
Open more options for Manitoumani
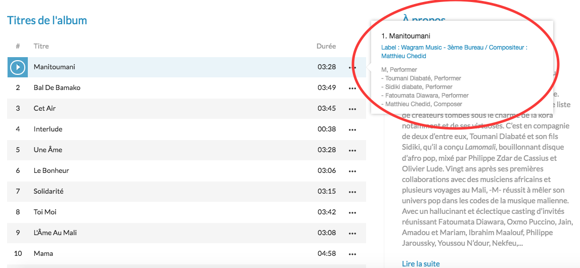click(x=352, y=68)
